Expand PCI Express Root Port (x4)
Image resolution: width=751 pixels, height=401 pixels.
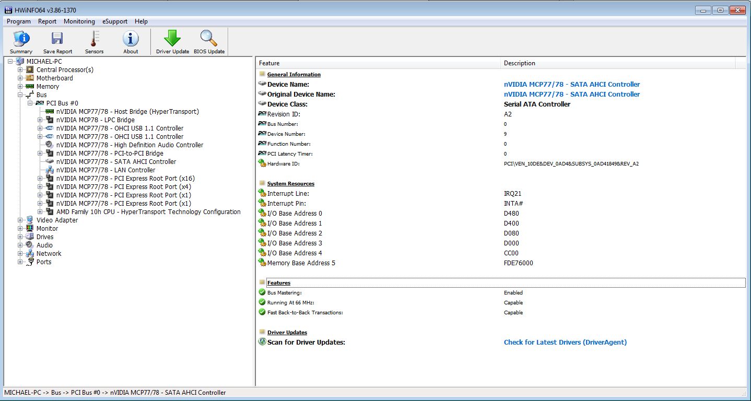[40, 187]
